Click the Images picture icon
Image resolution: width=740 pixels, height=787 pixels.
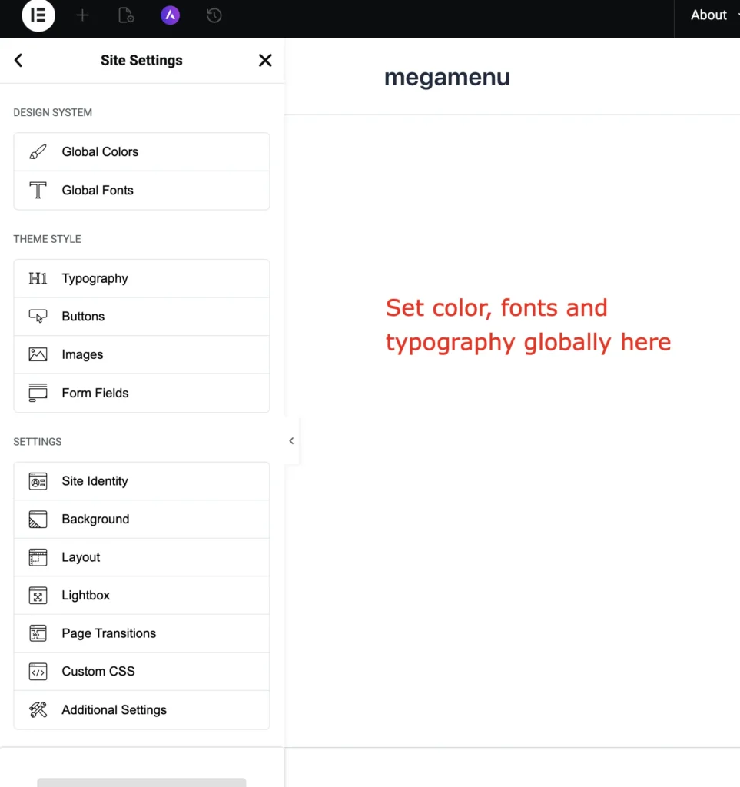point(38,354)
